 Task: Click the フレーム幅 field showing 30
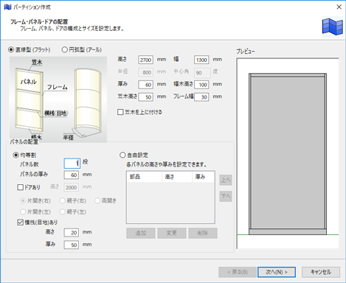point(201,97)
